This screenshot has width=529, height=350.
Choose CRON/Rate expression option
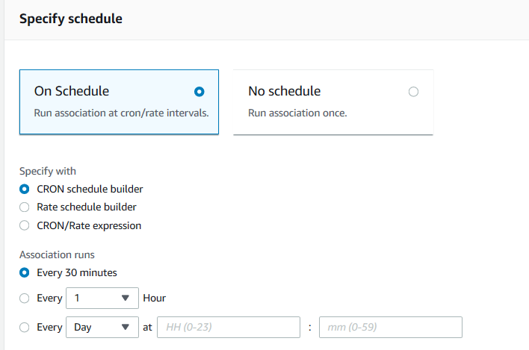25,225
